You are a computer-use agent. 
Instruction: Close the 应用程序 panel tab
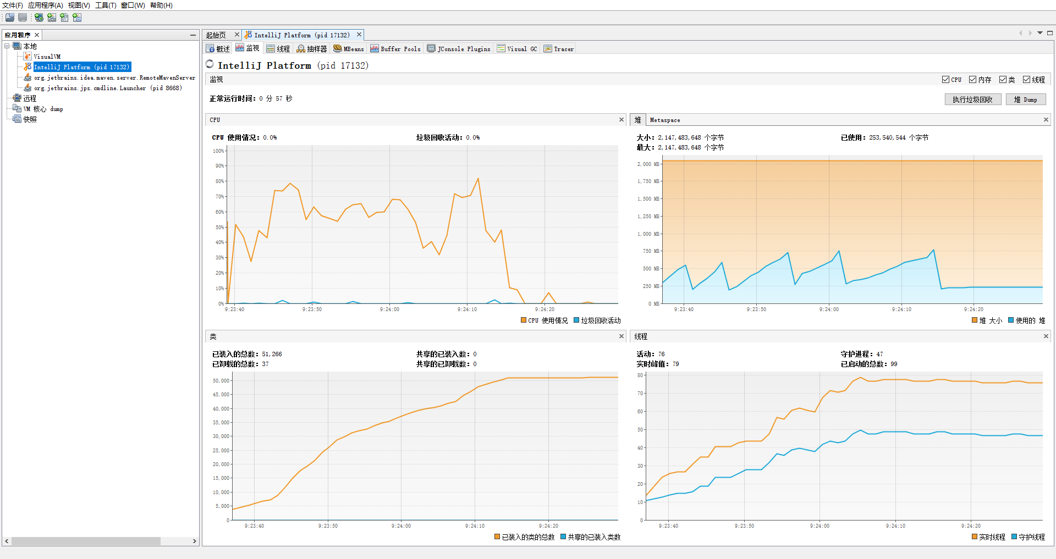[x=37, y=35]
